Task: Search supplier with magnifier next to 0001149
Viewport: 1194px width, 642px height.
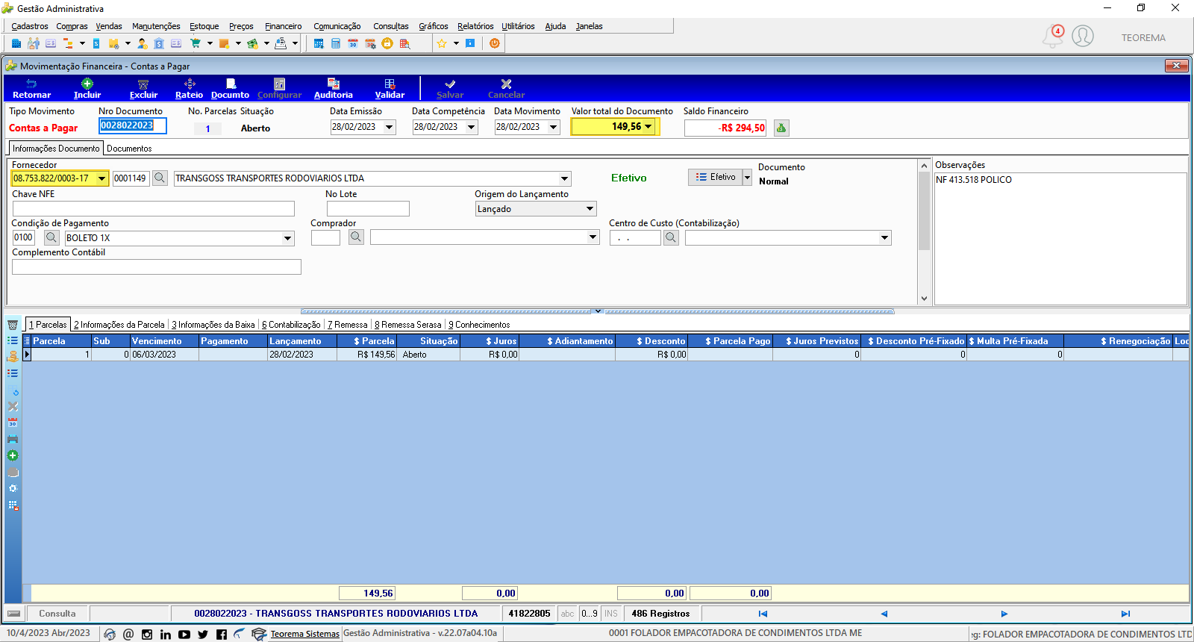Action: coord(160,178)
